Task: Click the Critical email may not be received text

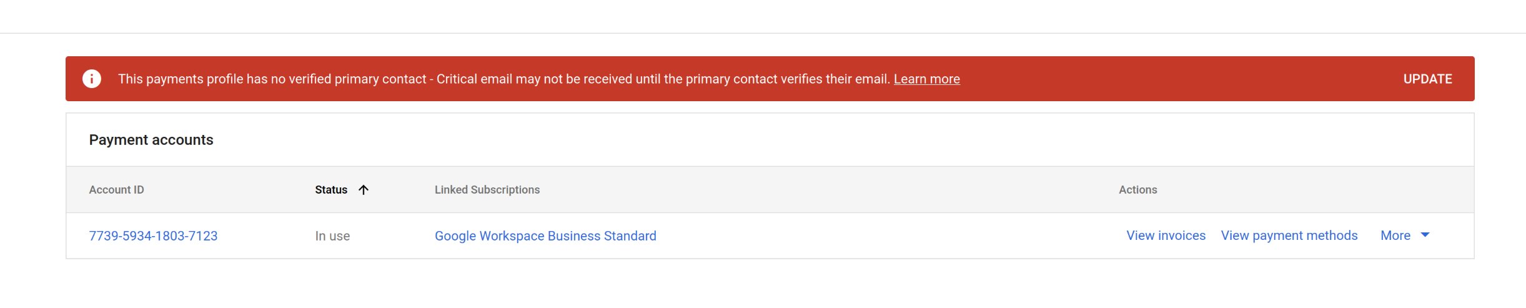Action: pyautogui.click(x=663, y=79)
